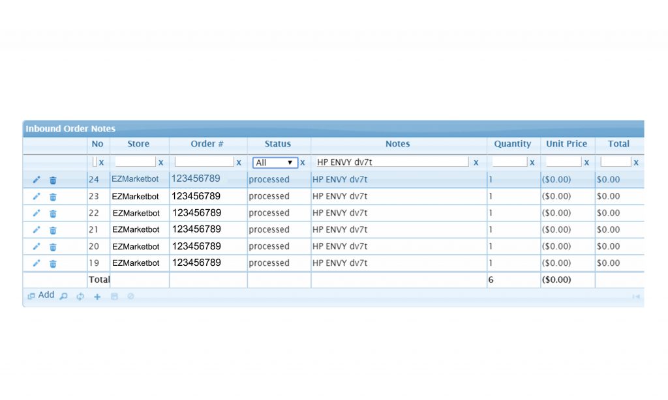Edit order note row 20
The height and width of the screenshot is (400, 668).
37,246
